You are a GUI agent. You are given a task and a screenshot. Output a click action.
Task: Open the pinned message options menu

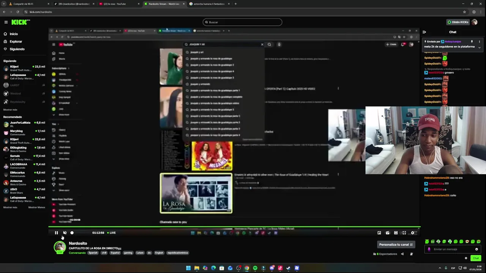coord(479,42)
